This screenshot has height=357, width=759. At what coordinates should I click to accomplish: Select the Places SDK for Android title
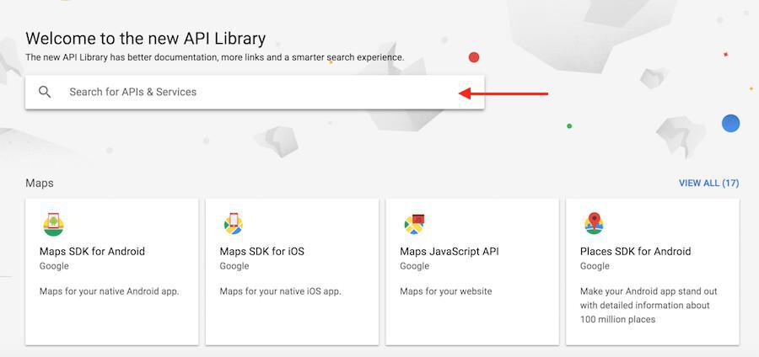tap(635, 251)
